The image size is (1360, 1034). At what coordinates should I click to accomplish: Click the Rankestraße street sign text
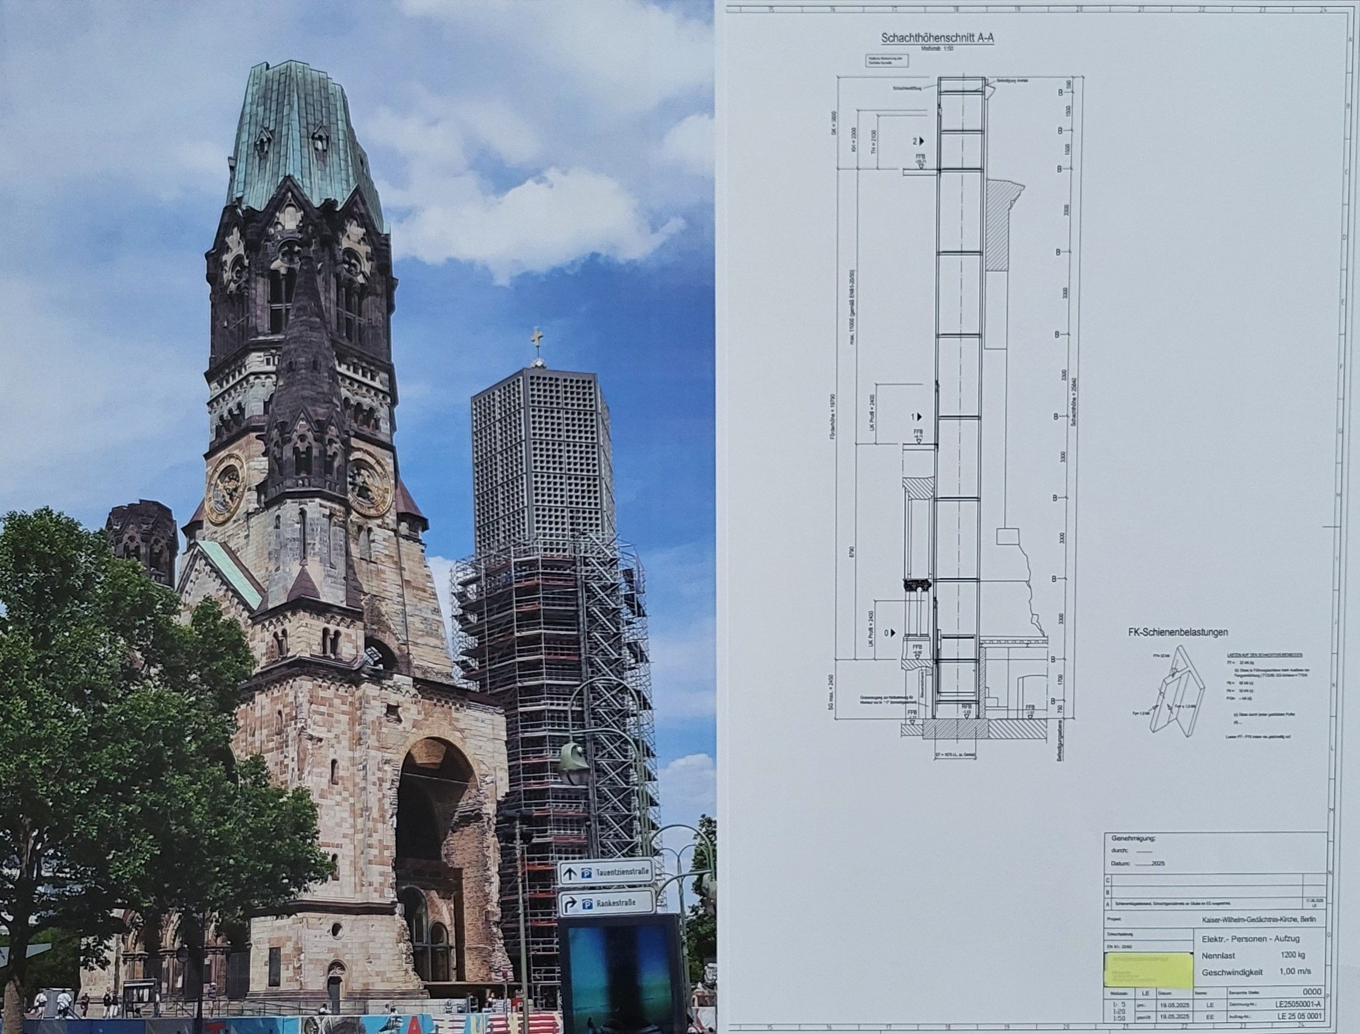click(616, 904)
